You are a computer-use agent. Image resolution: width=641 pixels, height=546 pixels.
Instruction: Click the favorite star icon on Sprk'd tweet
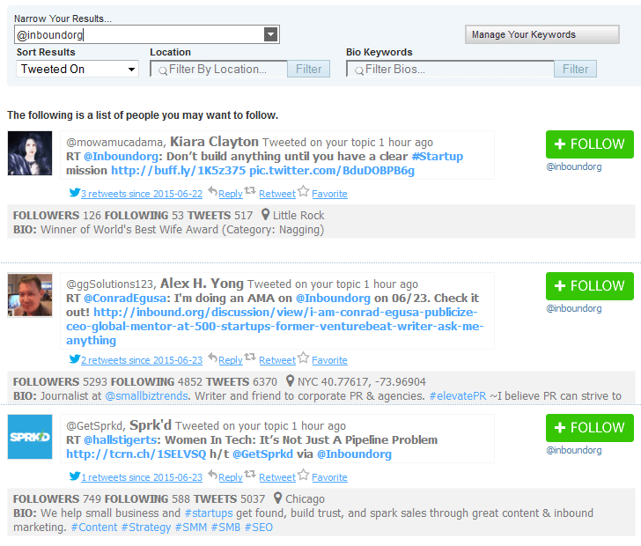point(303,476)
